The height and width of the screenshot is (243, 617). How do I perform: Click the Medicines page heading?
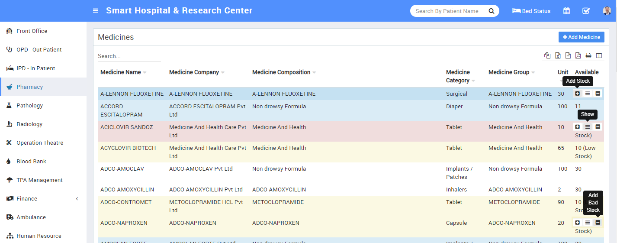click(116, 37)
